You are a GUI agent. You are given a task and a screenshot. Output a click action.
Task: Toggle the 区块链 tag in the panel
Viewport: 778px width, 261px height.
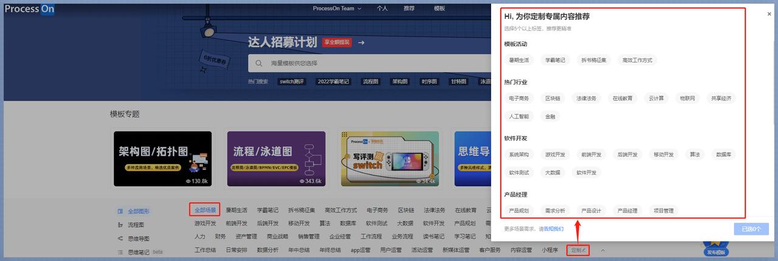[553, 98]
